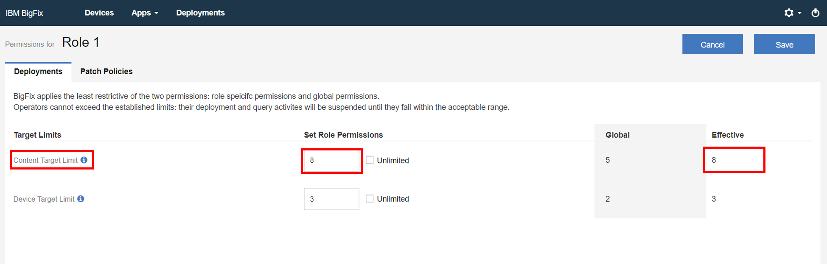
Task: Click the IBM BigFix logo text
Action: 24,13
